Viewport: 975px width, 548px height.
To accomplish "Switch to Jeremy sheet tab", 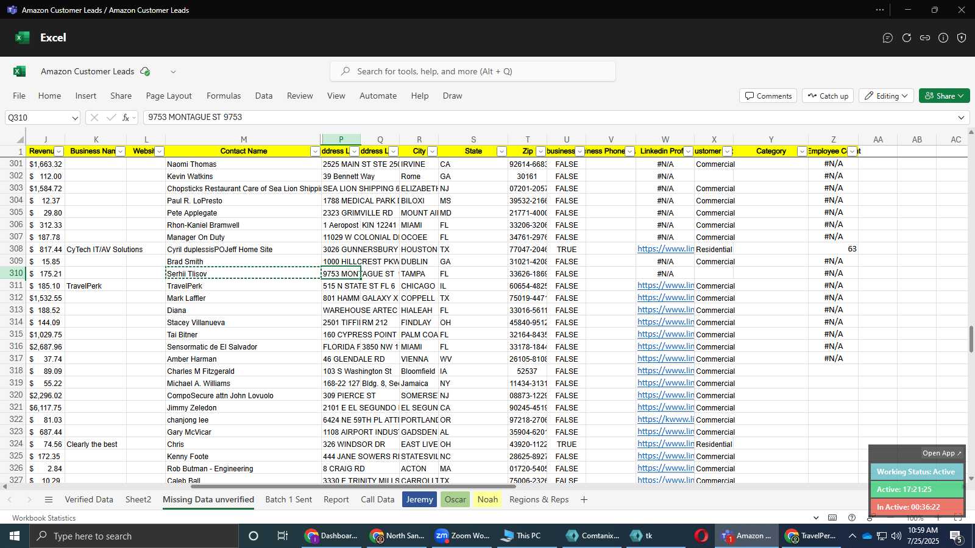I will click(x=420, y=499).
